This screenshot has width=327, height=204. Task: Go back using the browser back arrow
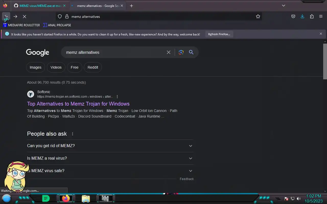pos(6,17)
